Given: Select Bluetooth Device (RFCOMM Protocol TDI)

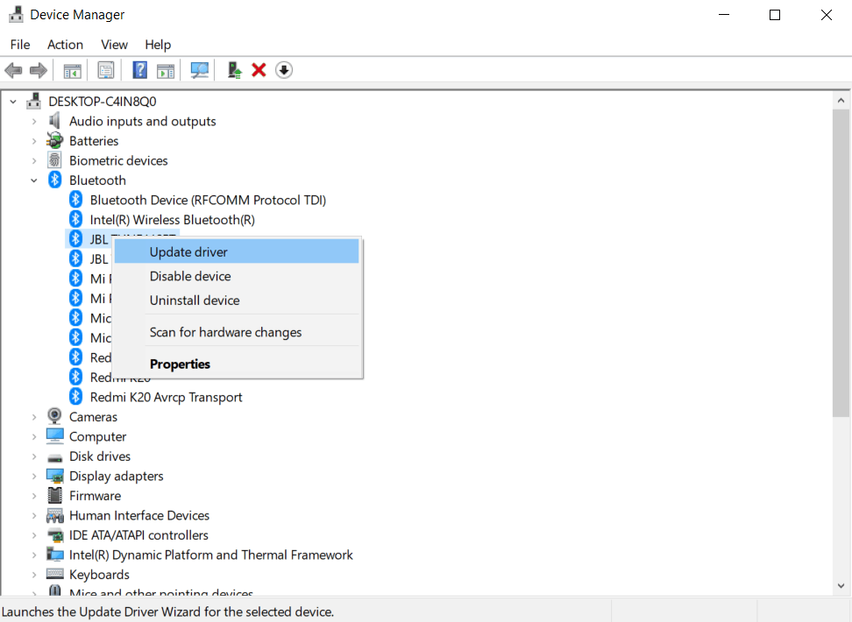Looking at the screenshot, I should (208, 200).
